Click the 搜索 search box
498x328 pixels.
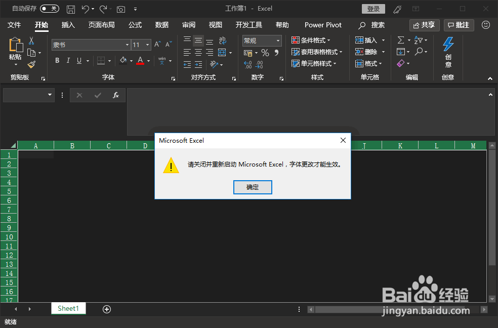371,25
